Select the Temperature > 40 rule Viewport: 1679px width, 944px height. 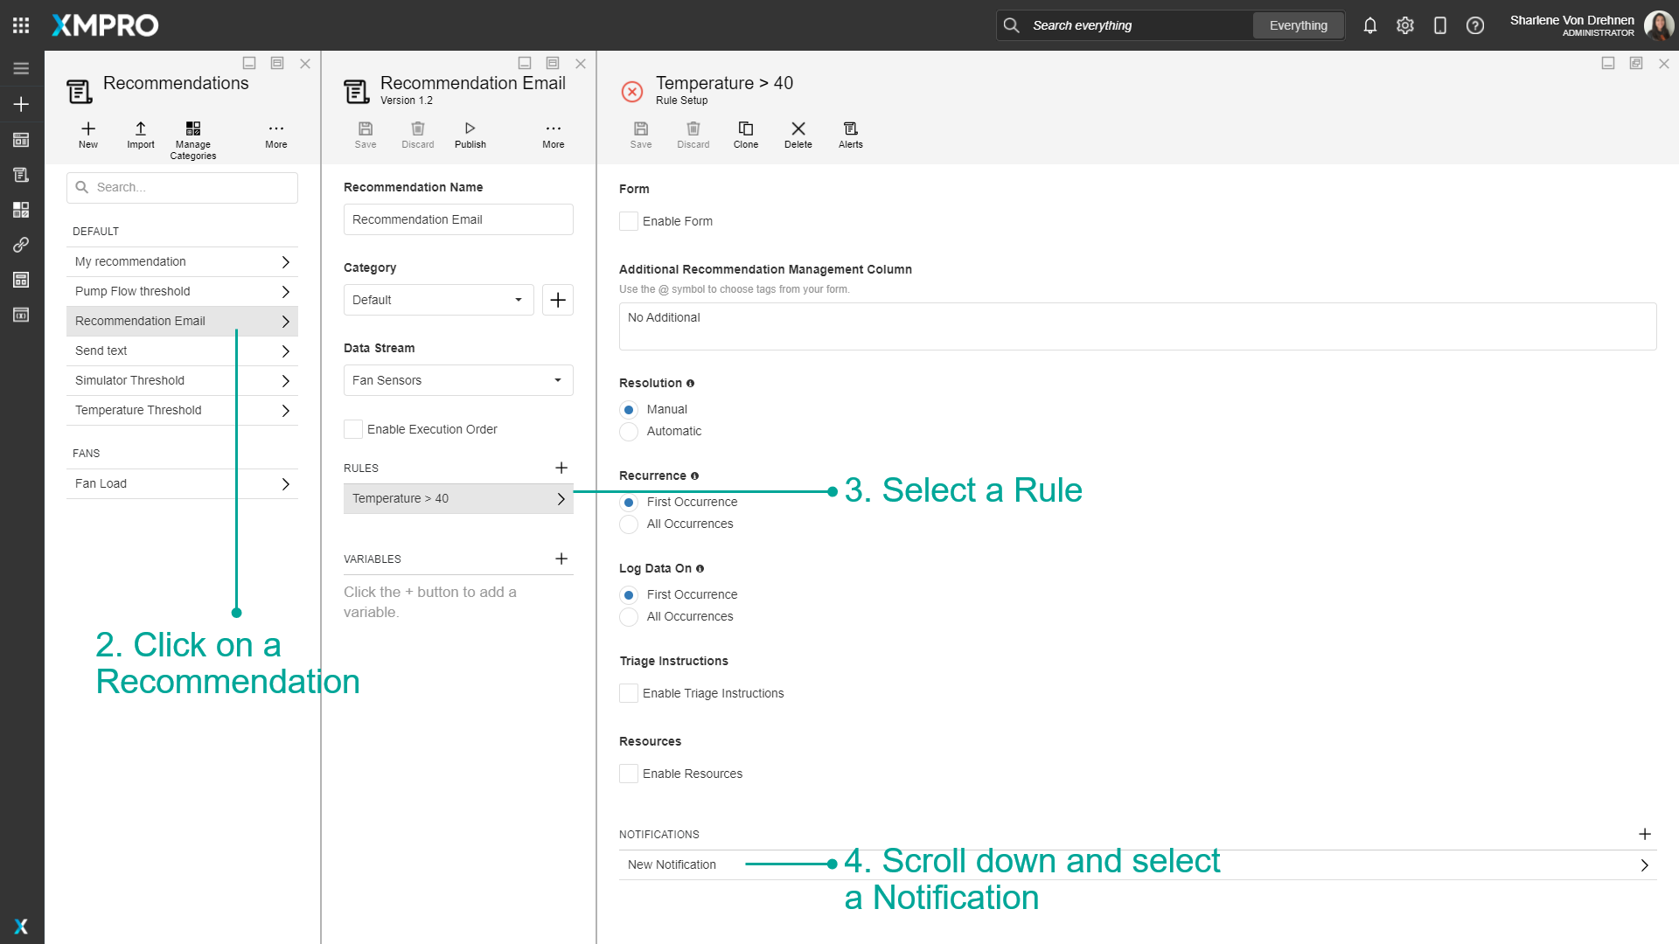(x=458, y=498)
